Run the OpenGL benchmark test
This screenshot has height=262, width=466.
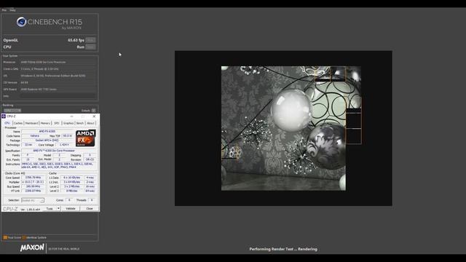90,40
